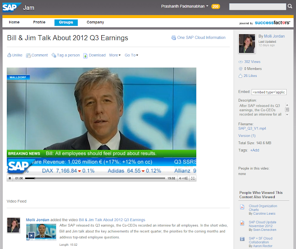
Task: Click the 26 Likes link
Action: [250, 76]
